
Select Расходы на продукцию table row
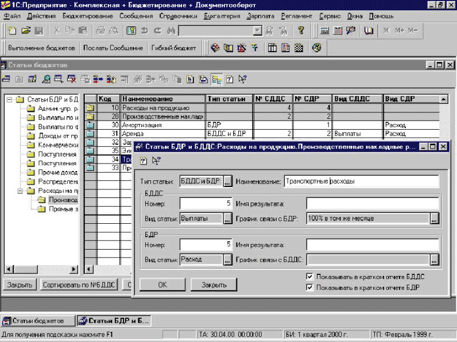point(262,108)
